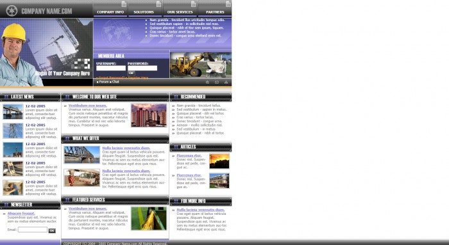Screen dimensions: 449x245
Task: Click the newsletter Email input field
Action: (33, 230)
